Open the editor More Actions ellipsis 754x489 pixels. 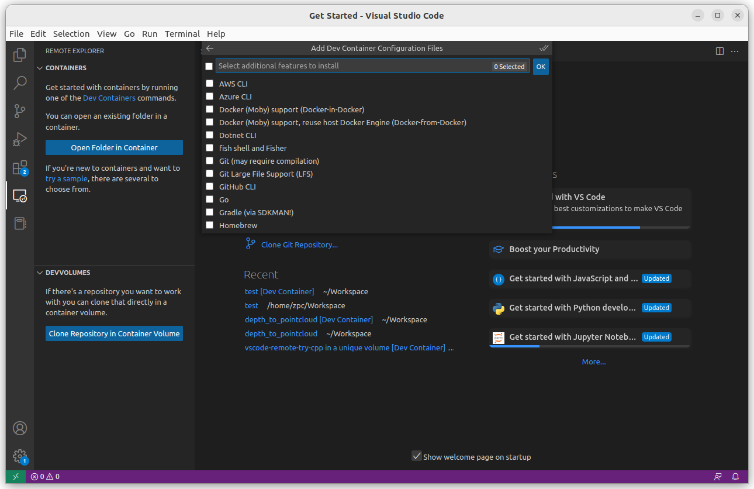tap(735, 51)
